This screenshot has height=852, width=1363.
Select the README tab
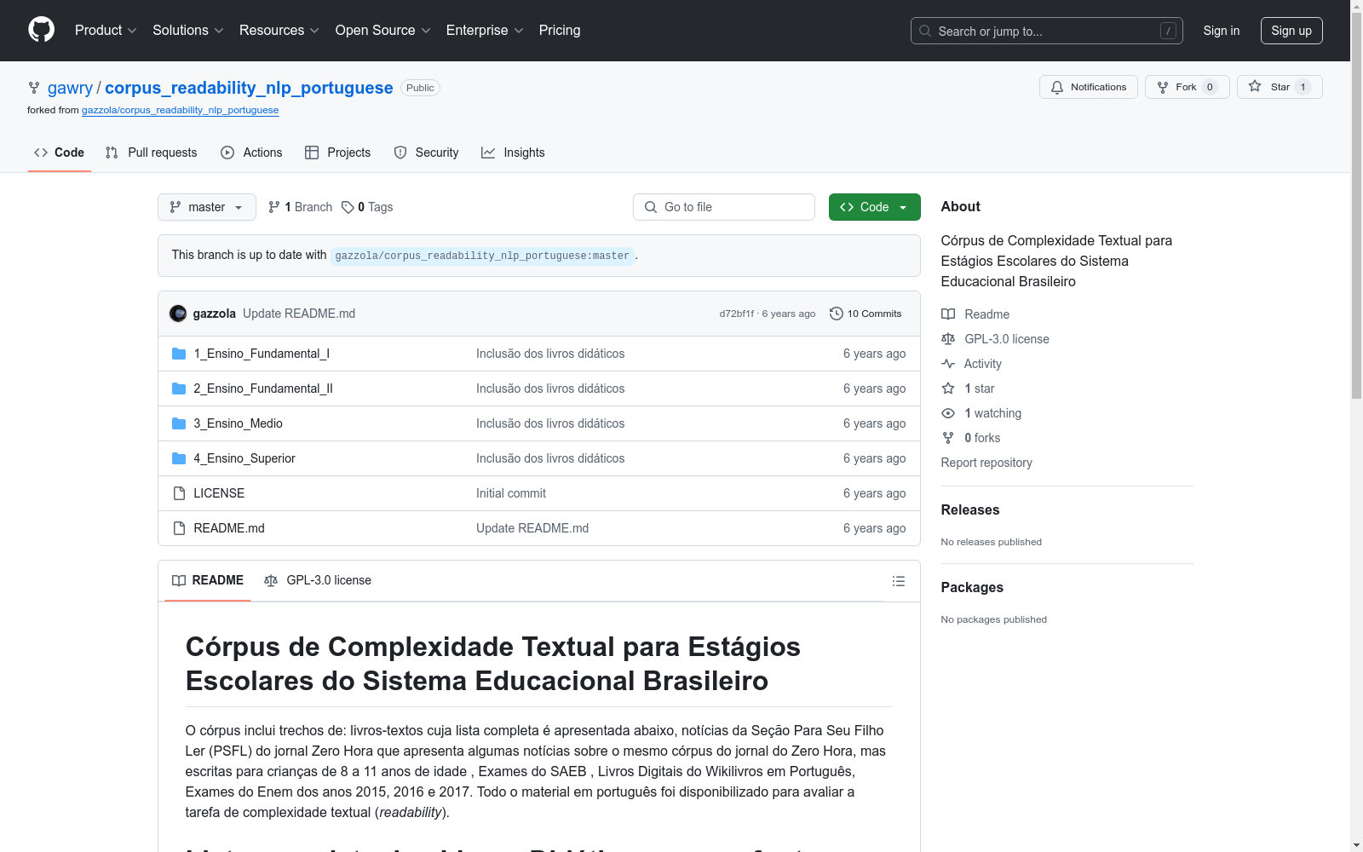click(208, 580)
